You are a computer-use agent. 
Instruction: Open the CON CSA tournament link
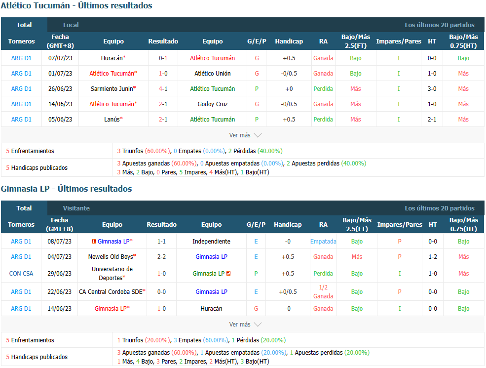pyautogui.click(x=21, y=274)
